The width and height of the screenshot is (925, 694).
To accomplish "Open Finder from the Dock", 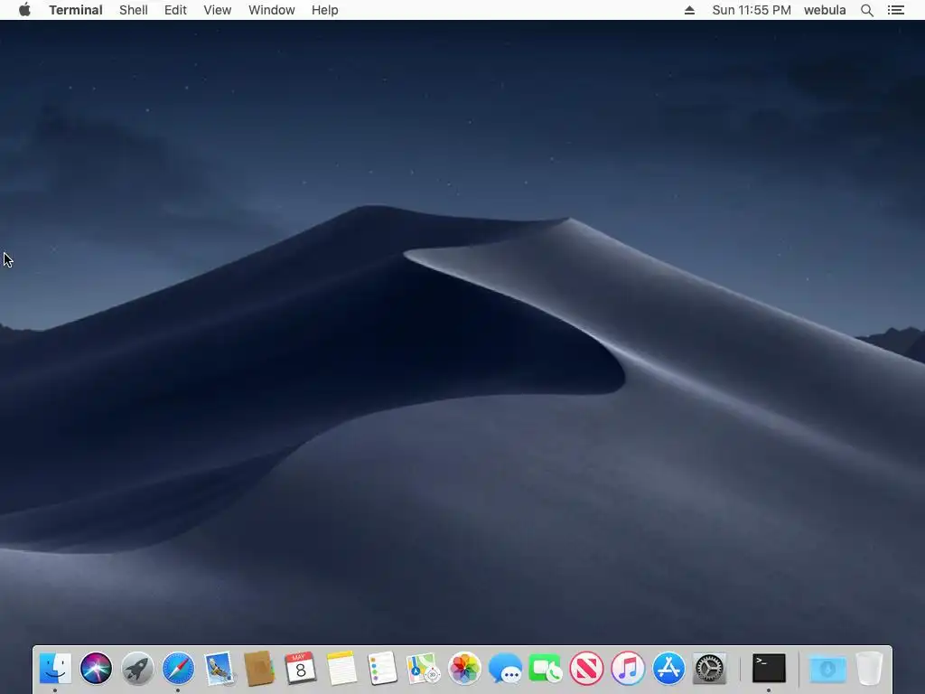I will (55, 669).
